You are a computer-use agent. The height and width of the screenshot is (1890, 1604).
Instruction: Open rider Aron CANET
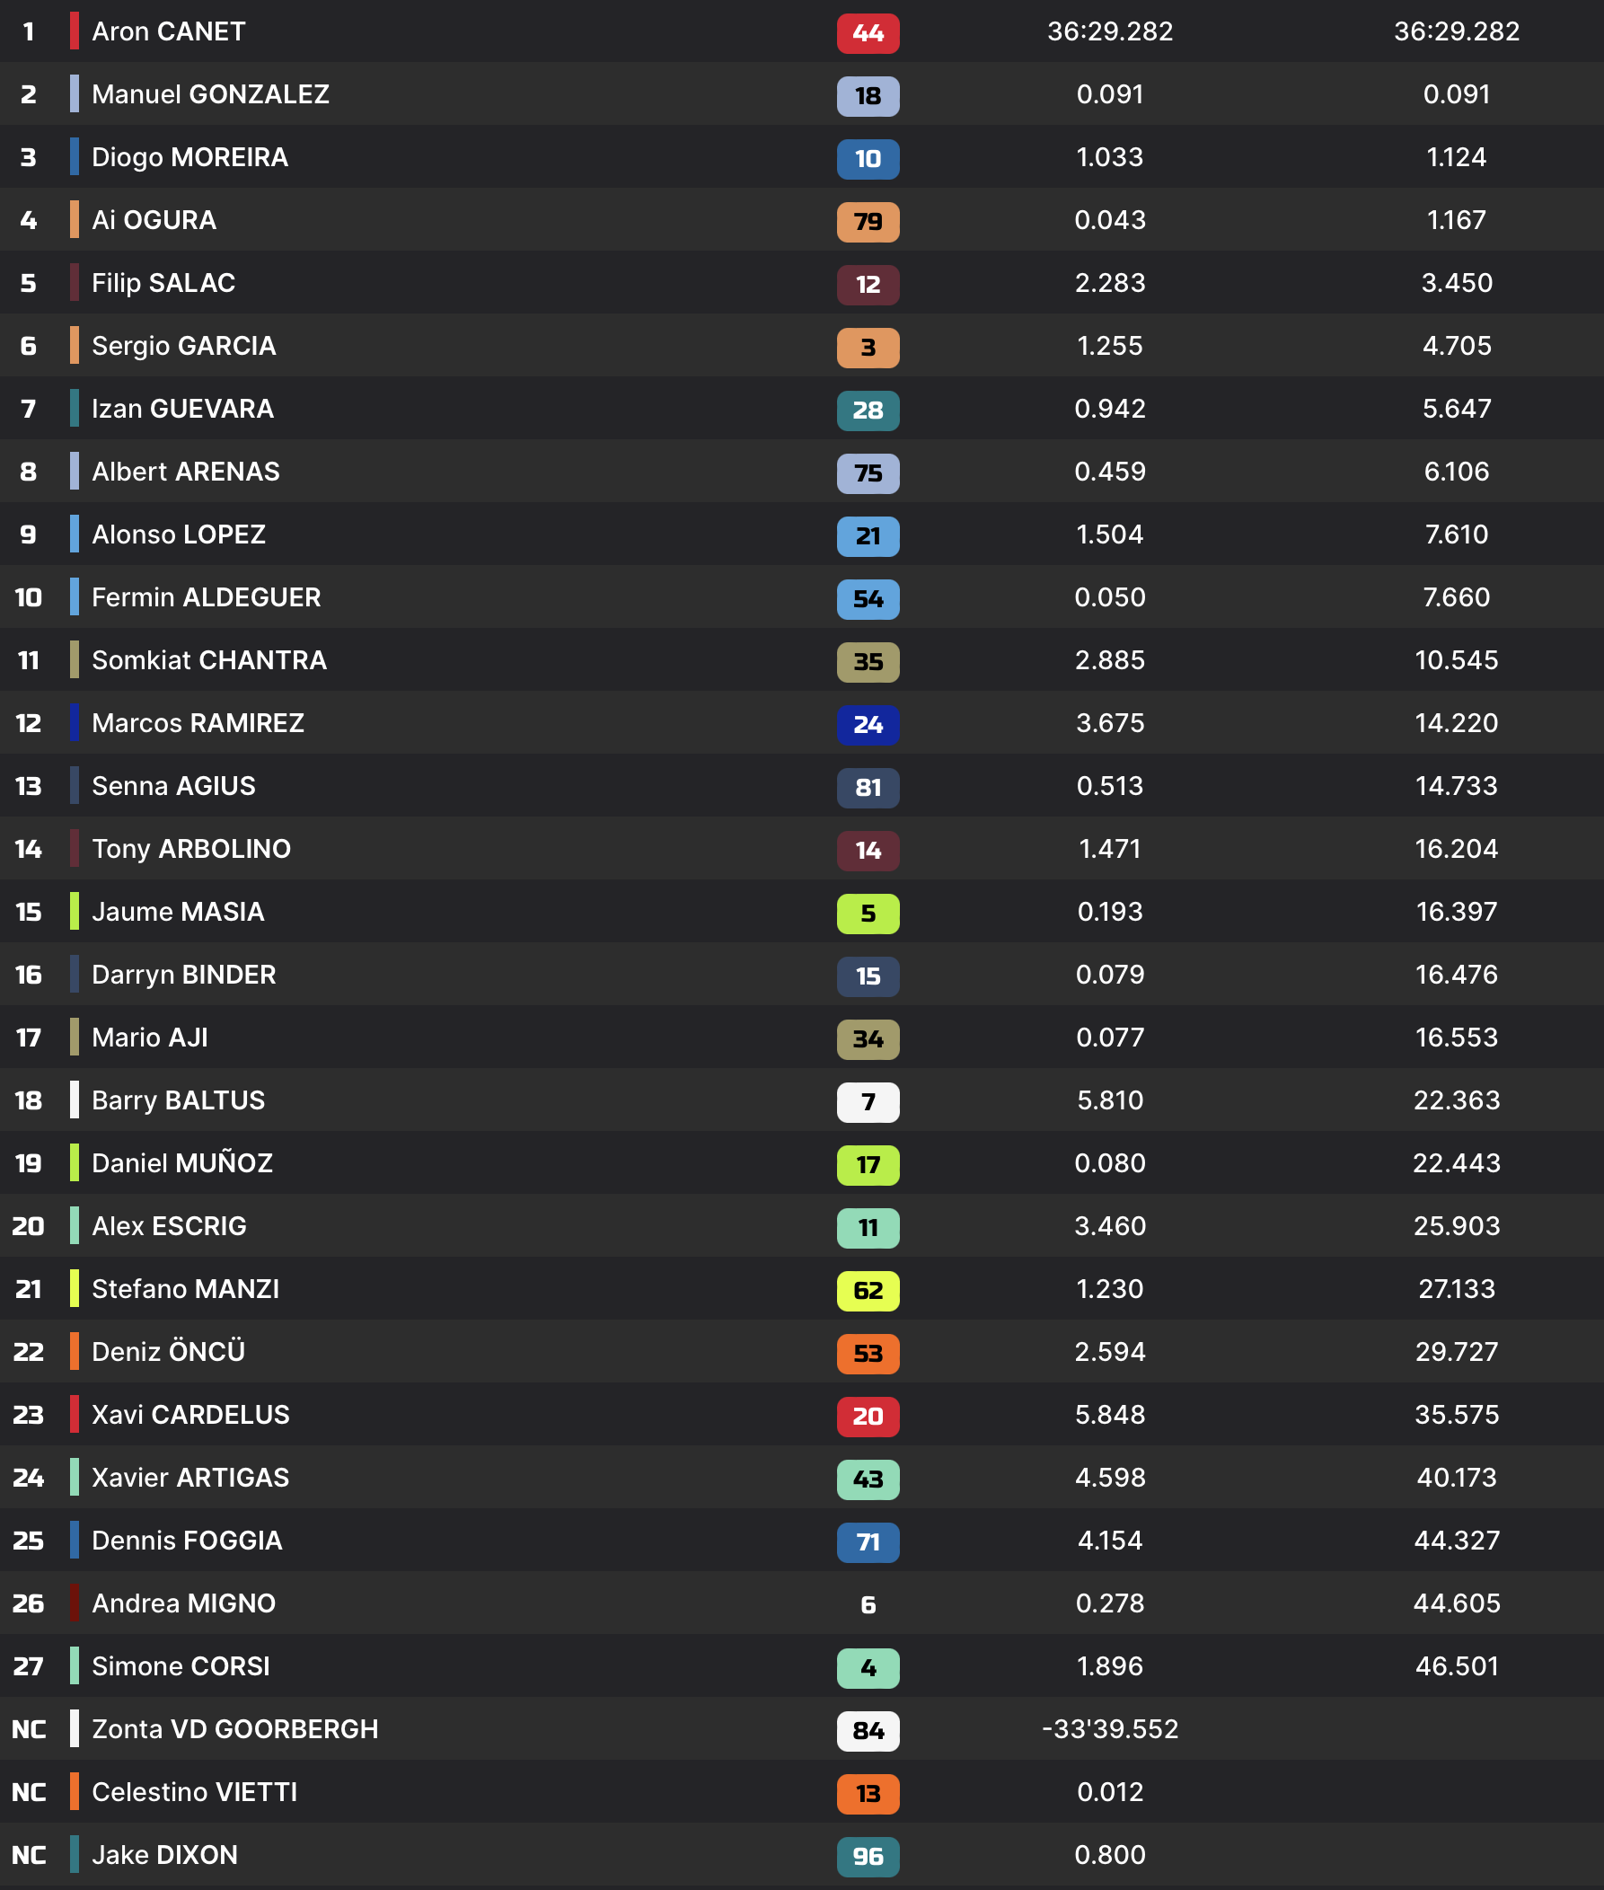pos(168,31)
